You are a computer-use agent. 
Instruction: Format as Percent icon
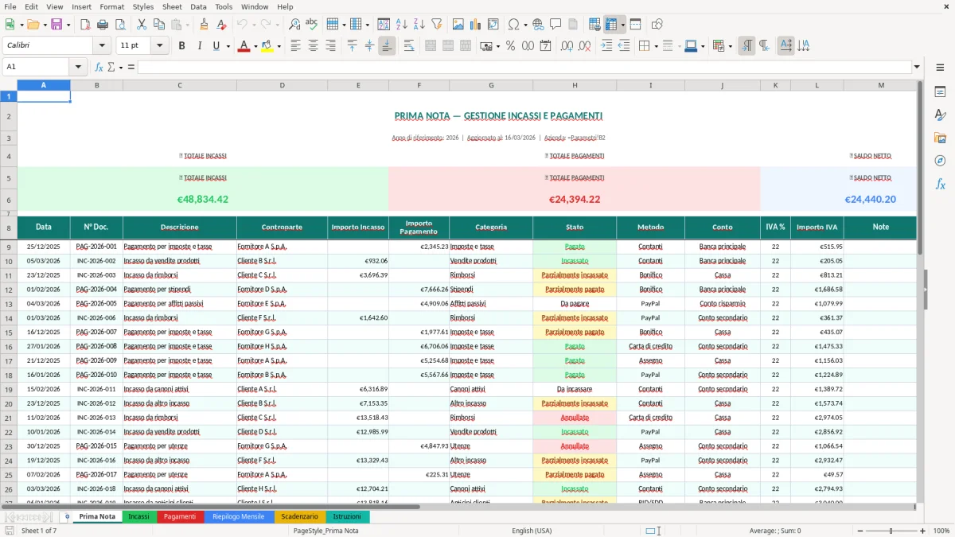pos(510,46)
